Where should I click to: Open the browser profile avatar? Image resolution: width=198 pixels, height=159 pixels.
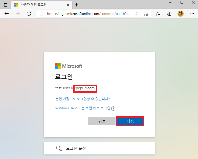point(181,14)
